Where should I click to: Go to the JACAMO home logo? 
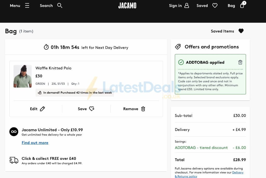coord(127,6)
